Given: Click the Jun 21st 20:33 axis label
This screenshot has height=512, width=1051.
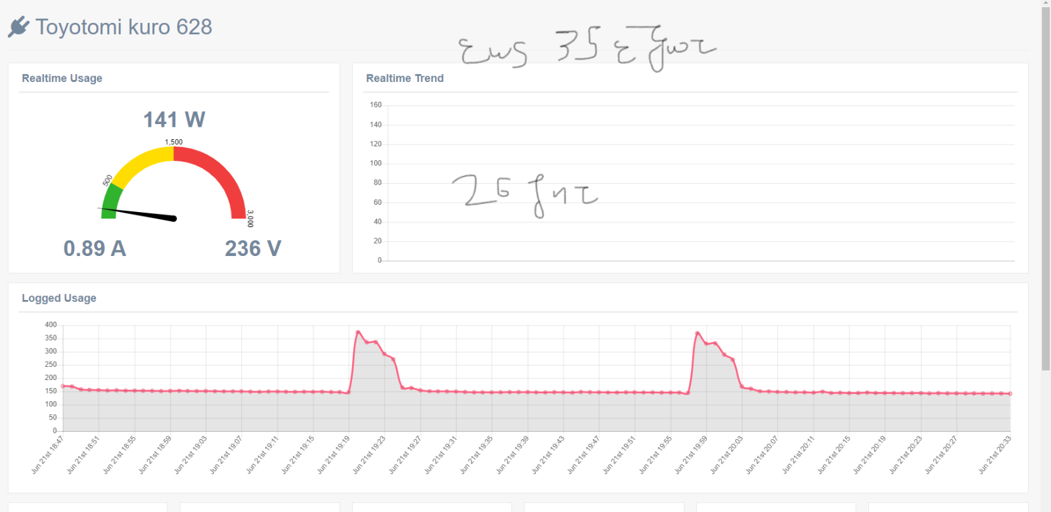Looking at the screenshot, I should (995, 454).
